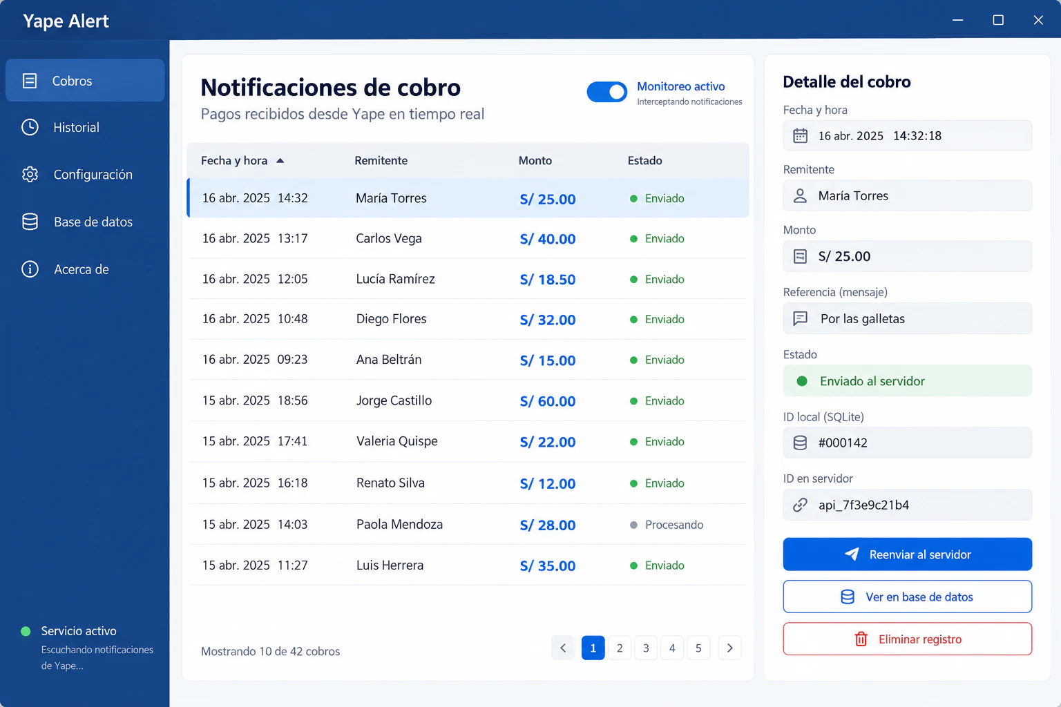
Task: Select the Lucía Ramírez payment row
Action: click(468, 279)
